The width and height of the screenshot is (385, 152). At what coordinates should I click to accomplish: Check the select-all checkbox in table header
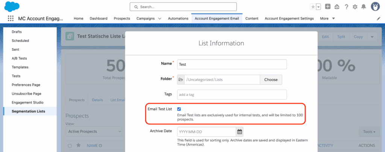70,146
